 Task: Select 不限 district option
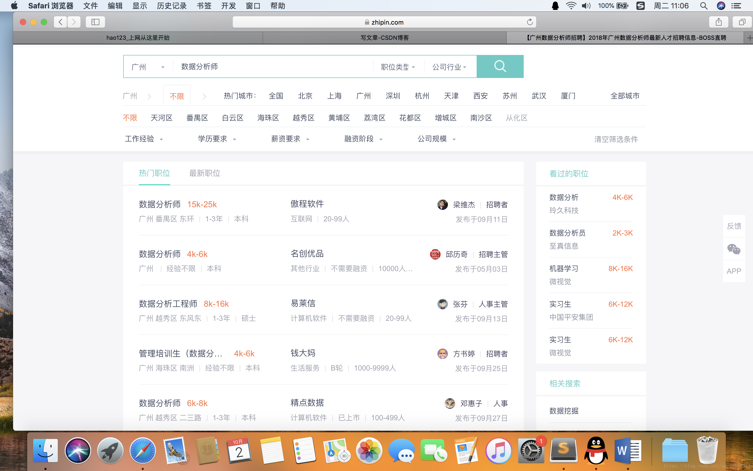click(130, 118)
